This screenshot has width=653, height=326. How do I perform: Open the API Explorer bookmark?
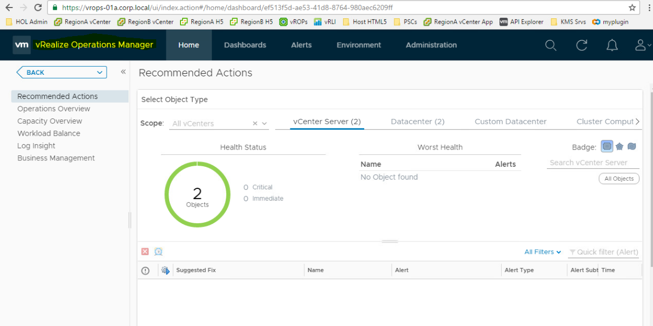pos(522,22)
